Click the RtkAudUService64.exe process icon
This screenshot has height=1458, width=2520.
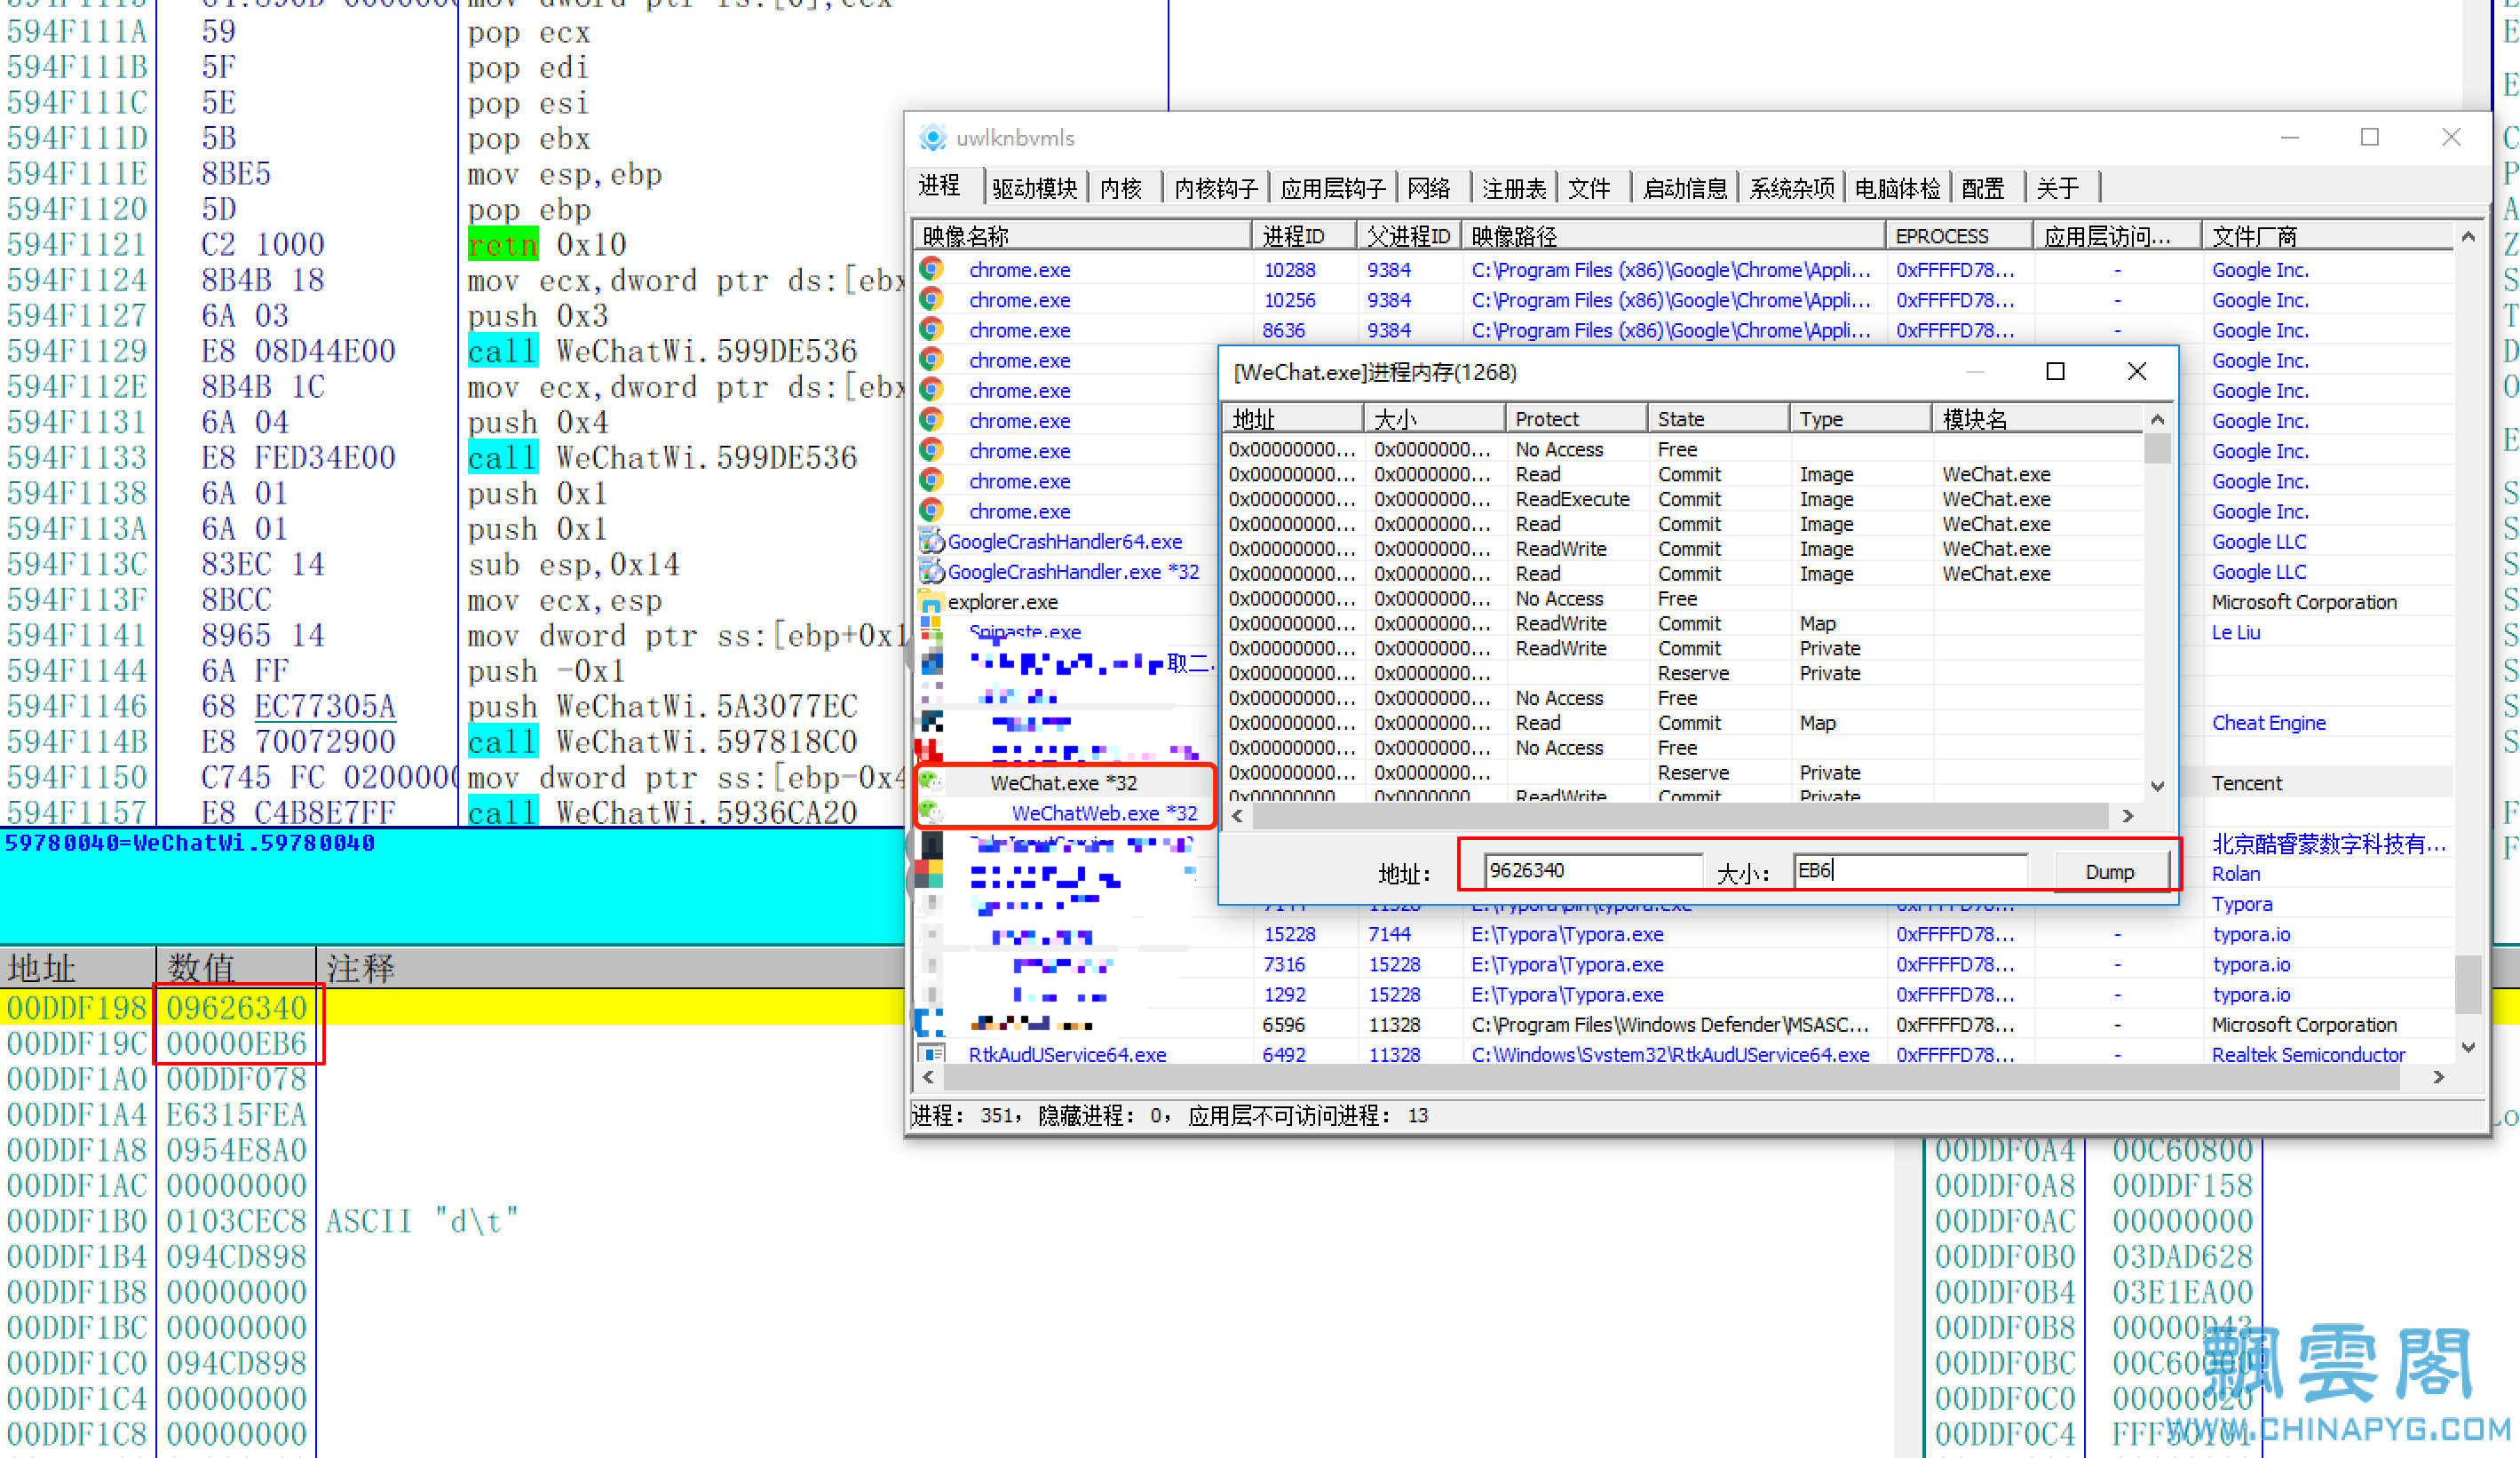931,1054
